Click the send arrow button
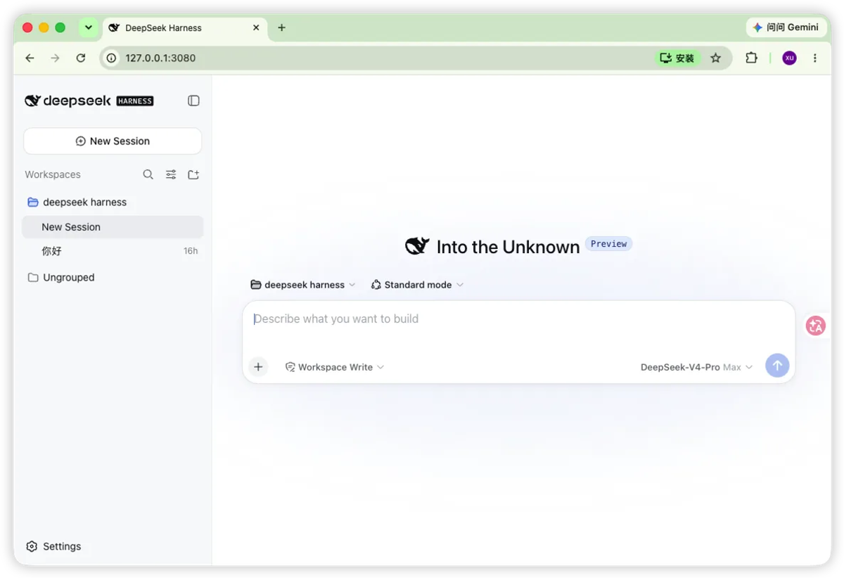Viewport: 844px width, 578px height. click(777, 366)
